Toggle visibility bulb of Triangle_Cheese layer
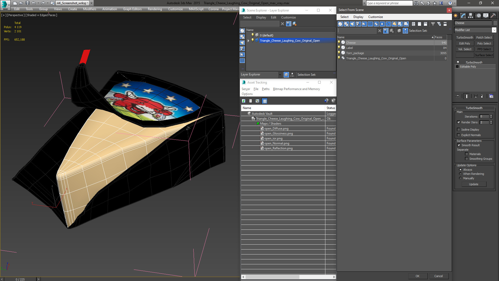 pos(252,40)
